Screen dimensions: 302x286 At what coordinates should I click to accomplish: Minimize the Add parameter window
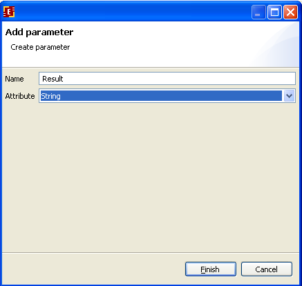[258, 12]
